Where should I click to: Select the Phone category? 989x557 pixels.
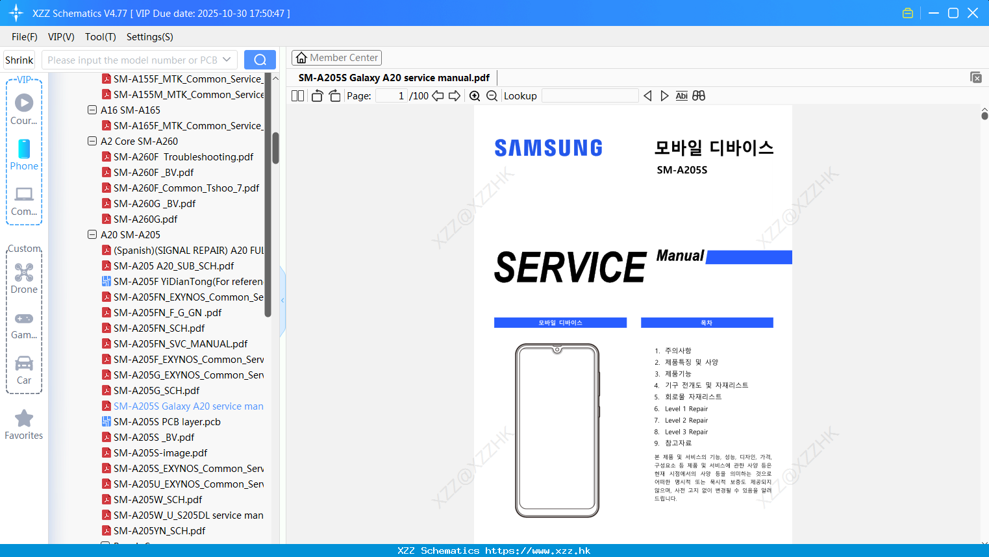click(x=24, y=155)
